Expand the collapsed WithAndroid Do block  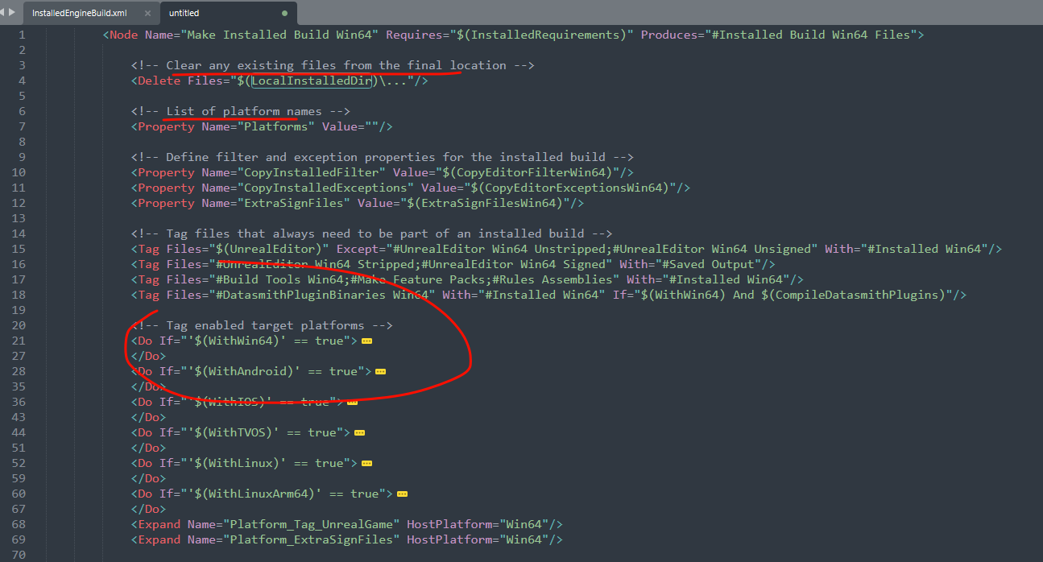[380, 371]
